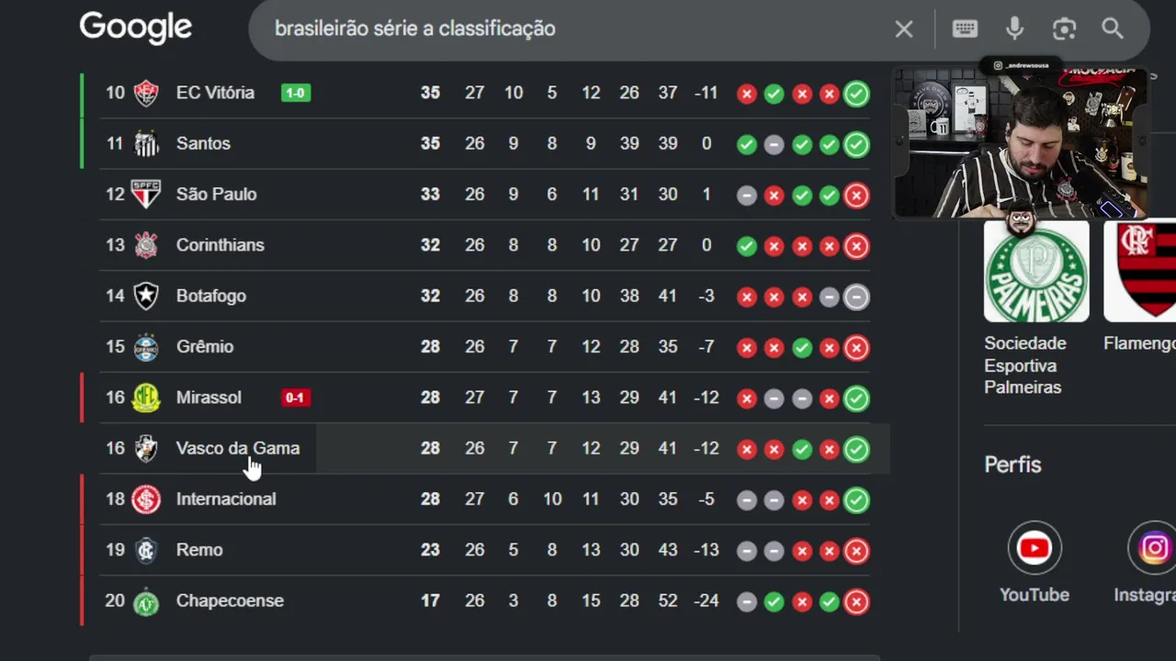Select the Flamengo crest thumbnail

click(x=1140, y=272)
